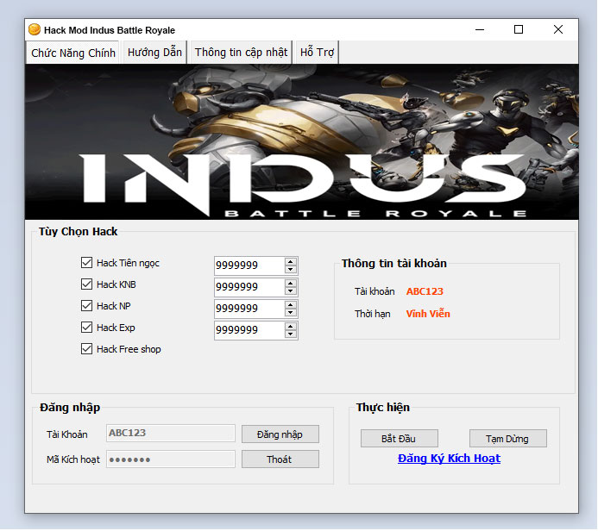Screen dimensions: 598x531
Task: Open the Thông tin cập nhật tab
Action: coord(241,53)
